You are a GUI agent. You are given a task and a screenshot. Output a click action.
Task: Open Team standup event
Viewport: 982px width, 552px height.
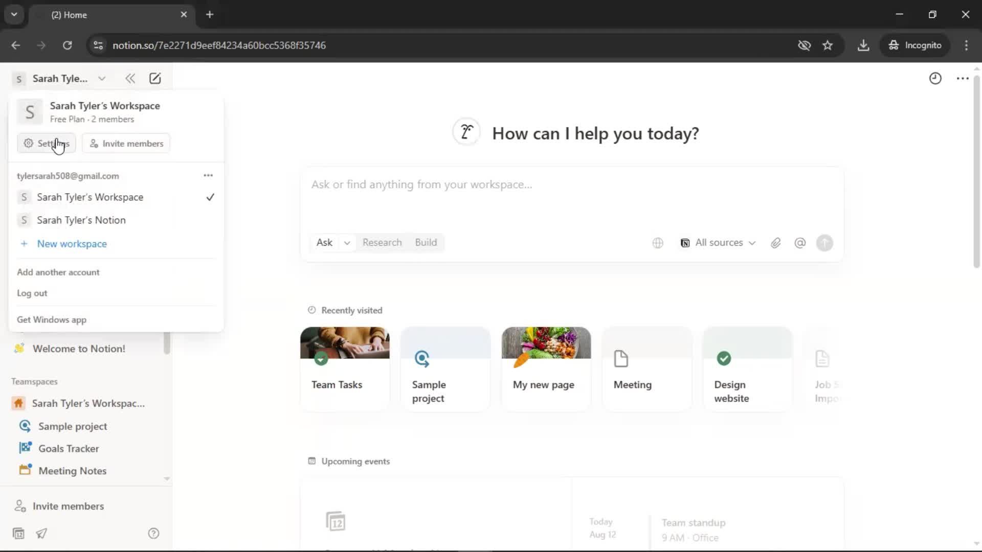[x=693, y=530]
